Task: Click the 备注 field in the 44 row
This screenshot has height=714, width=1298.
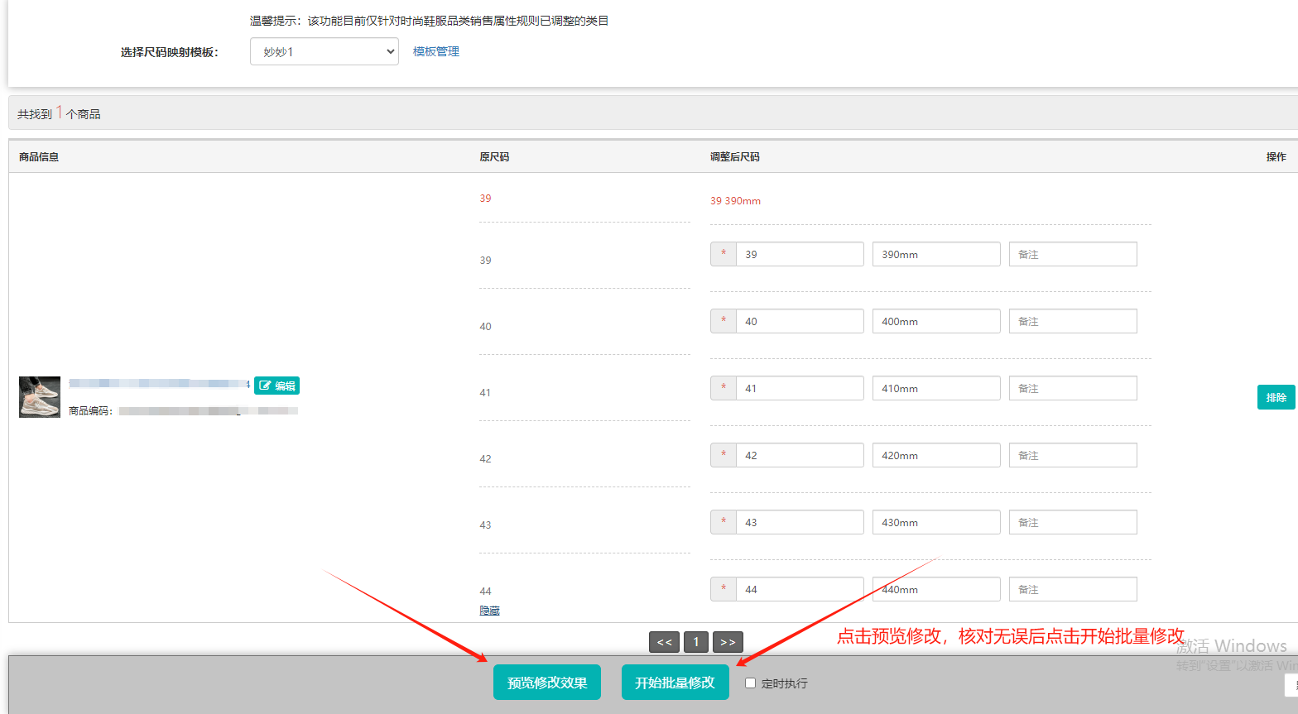Action: [x=1072, y=589]
